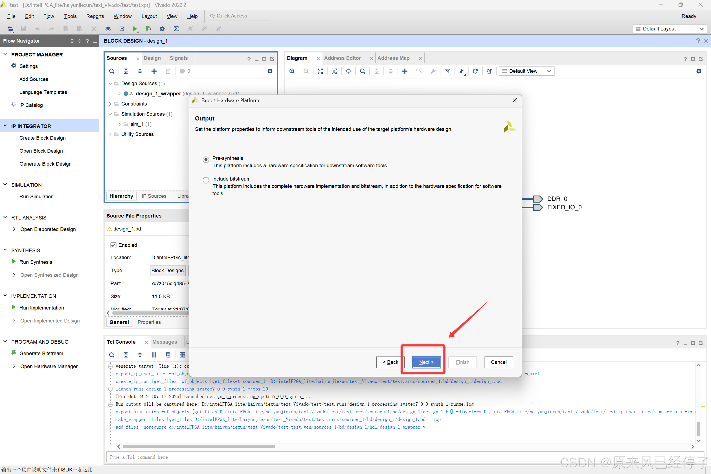Click the Sigma reports toolbar icon
Viewport: 711px width, 474px height.
click(x=176, y=29)
